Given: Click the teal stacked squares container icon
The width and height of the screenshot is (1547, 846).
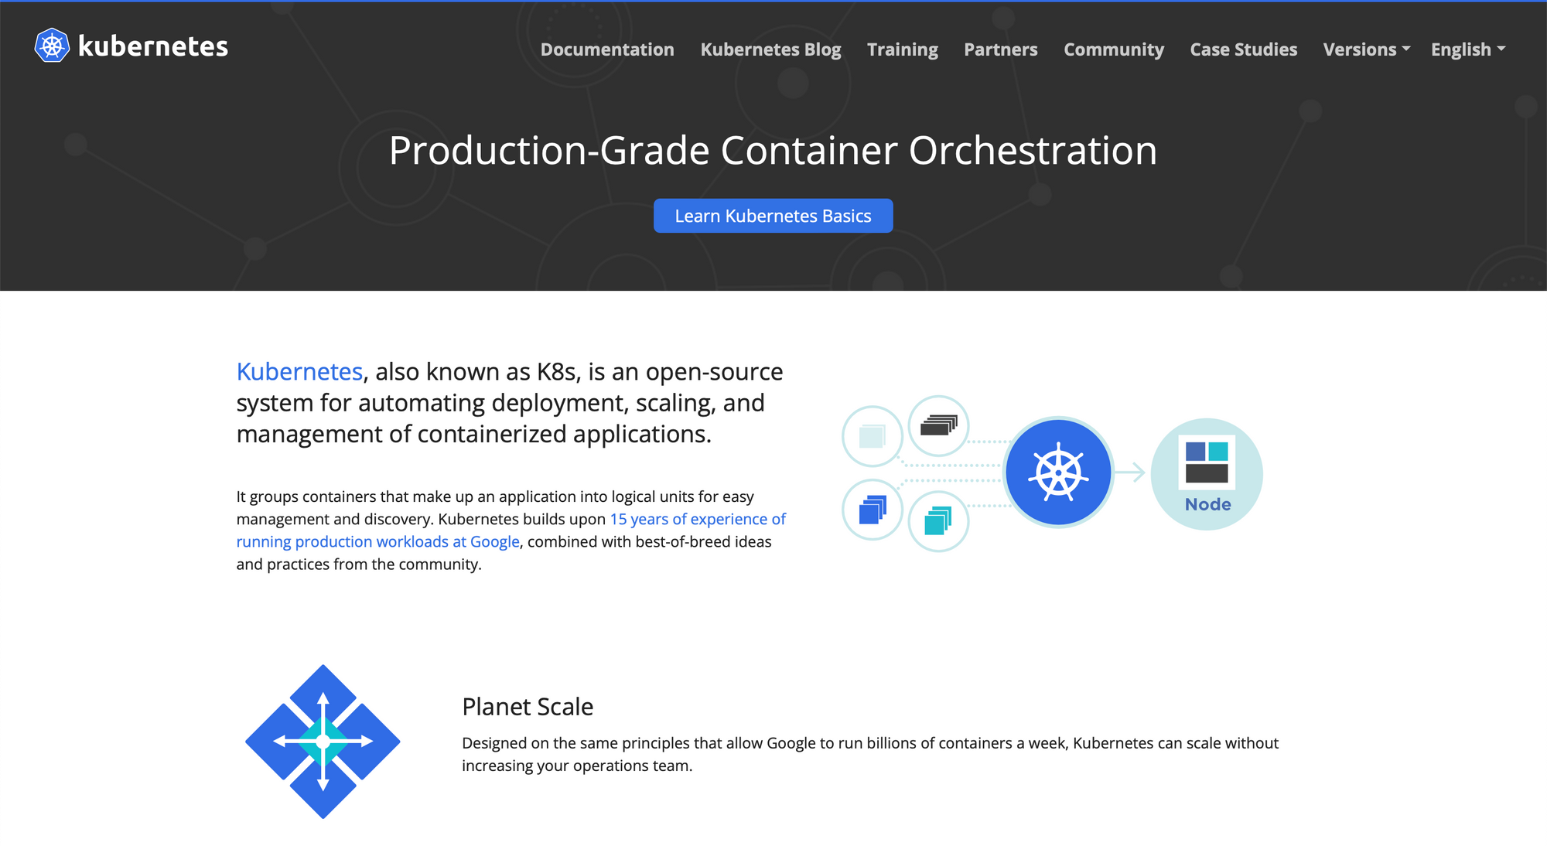Looking at the screenshot, I should [x=938, y=521].
